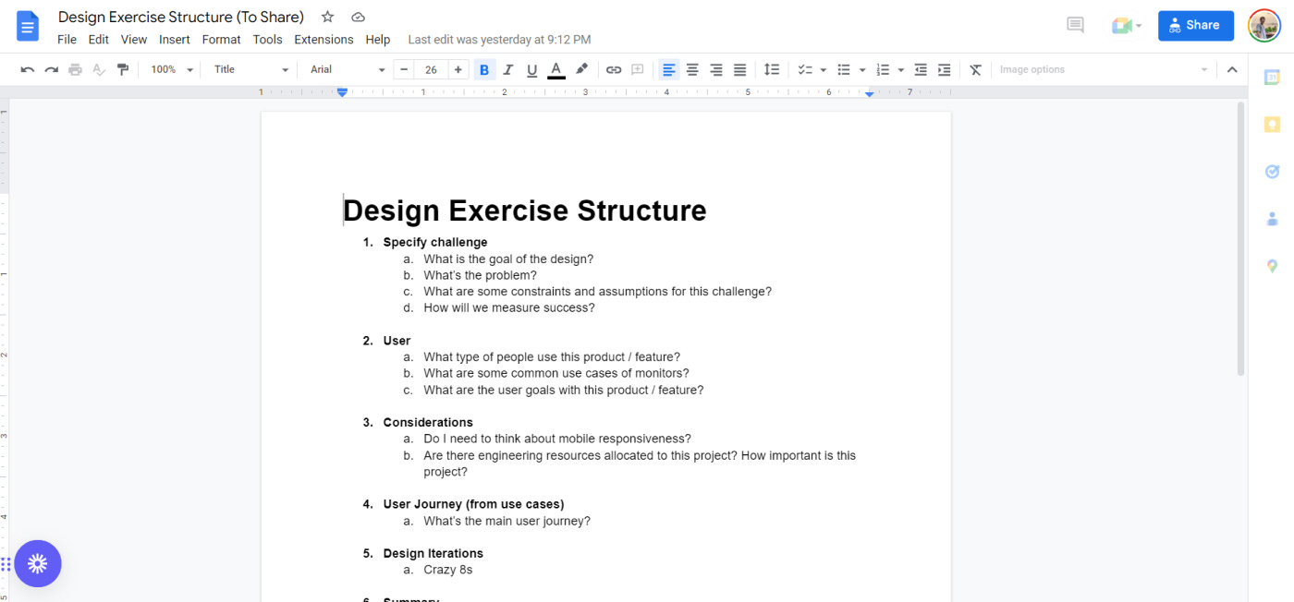
Task: Open the comment history panel
Action: click(x=1075, y=25)
